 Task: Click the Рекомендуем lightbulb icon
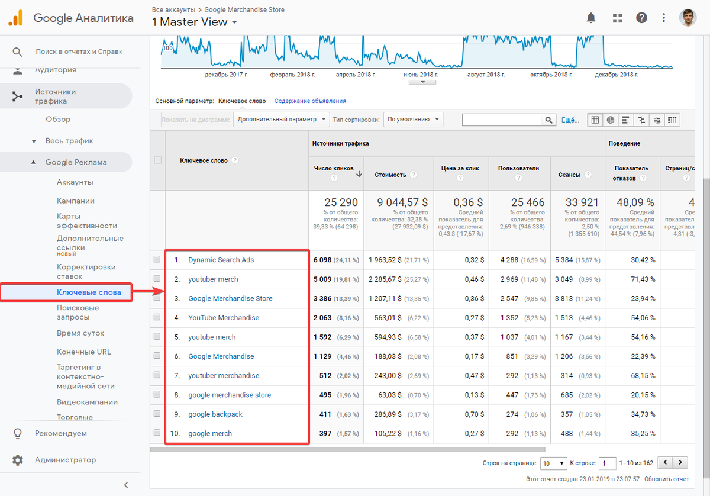18,434
